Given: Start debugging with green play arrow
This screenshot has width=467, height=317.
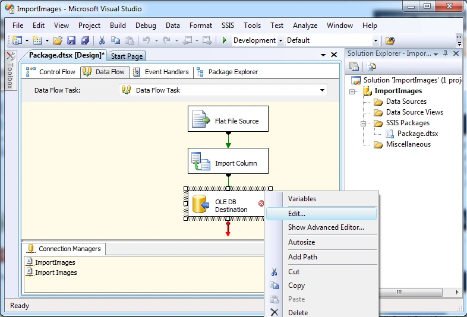Looking at the screenshot, I should [x=225, y=40].
